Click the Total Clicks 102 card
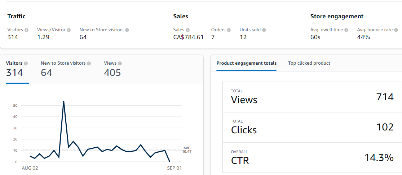The image size is (402, 175). point(312,127)
